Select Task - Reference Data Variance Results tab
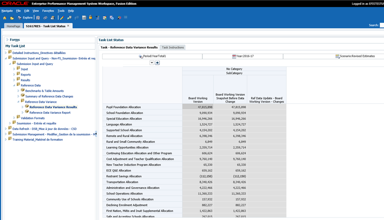The height and width of the screenshot is (220, 384). pos(129,48)
